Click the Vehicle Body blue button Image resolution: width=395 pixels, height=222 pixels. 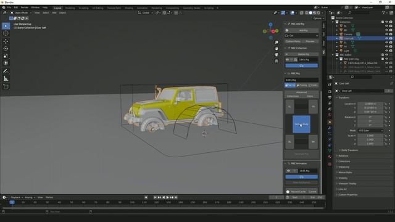pyautogui.click(x=302, y=125)
